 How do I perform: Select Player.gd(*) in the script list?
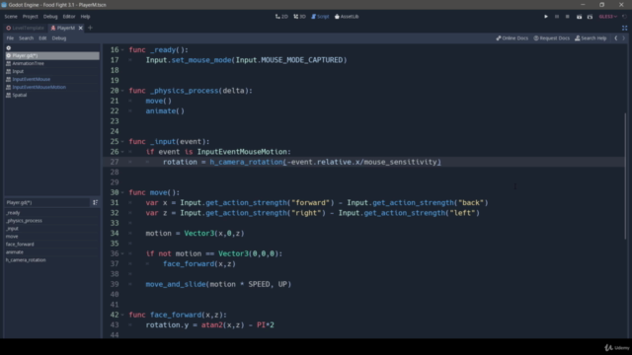(52, 55)
